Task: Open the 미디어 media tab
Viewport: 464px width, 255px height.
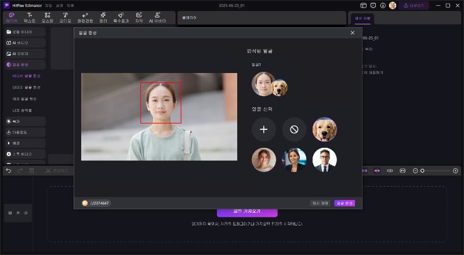Action: click(12, 18)
